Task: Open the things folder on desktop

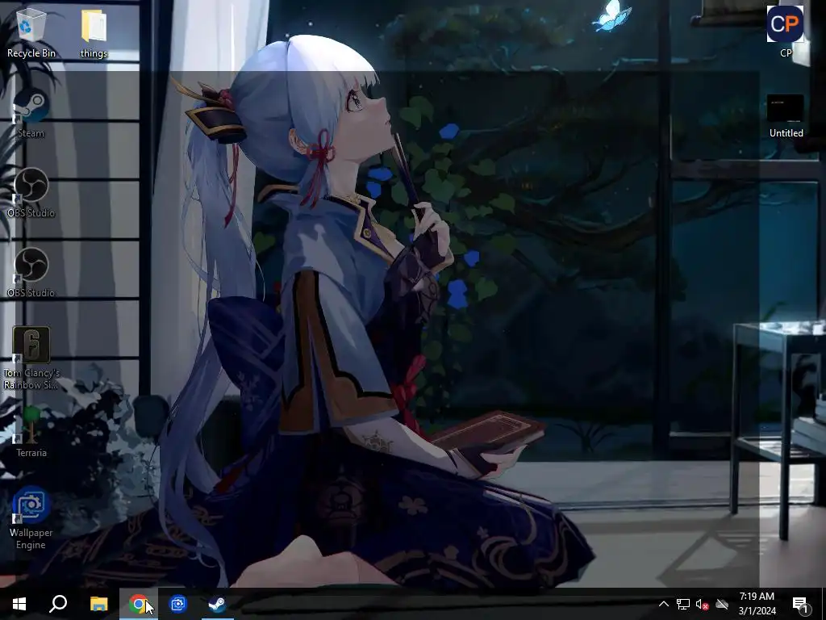Action: tap(94, 32)
